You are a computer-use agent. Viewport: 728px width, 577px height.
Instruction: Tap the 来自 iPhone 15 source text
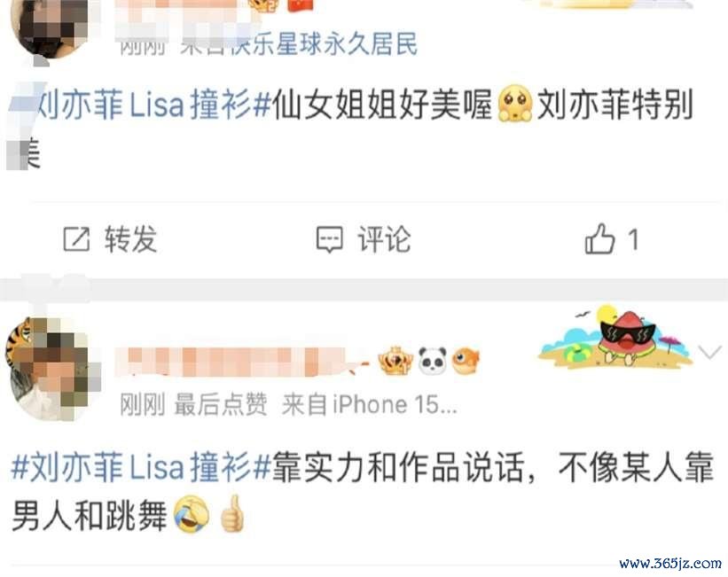[370, 404]
